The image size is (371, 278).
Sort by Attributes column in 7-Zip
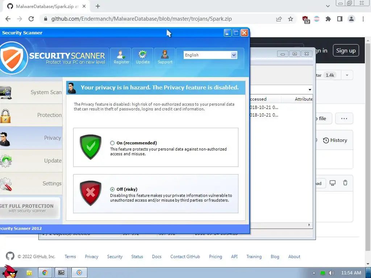coord(304,99)
